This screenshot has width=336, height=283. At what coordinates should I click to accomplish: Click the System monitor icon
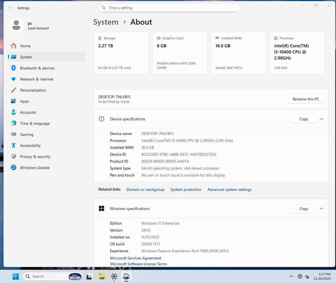pyautogui.click(x=13, y=57)
